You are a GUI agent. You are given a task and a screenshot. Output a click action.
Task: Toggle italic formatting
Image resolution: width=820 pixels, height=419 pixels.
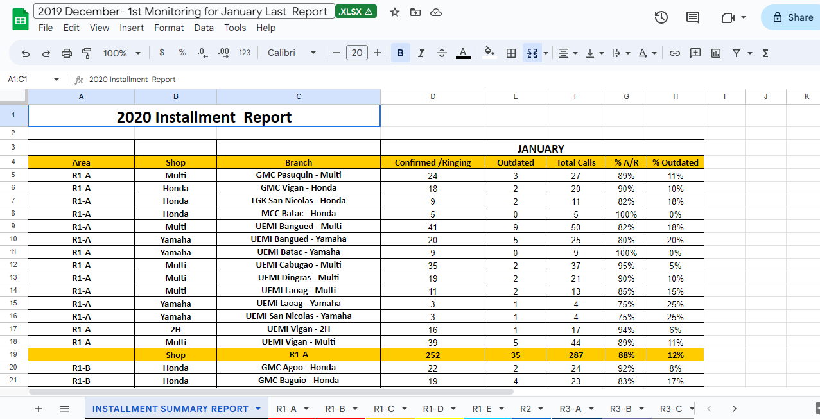421,53
